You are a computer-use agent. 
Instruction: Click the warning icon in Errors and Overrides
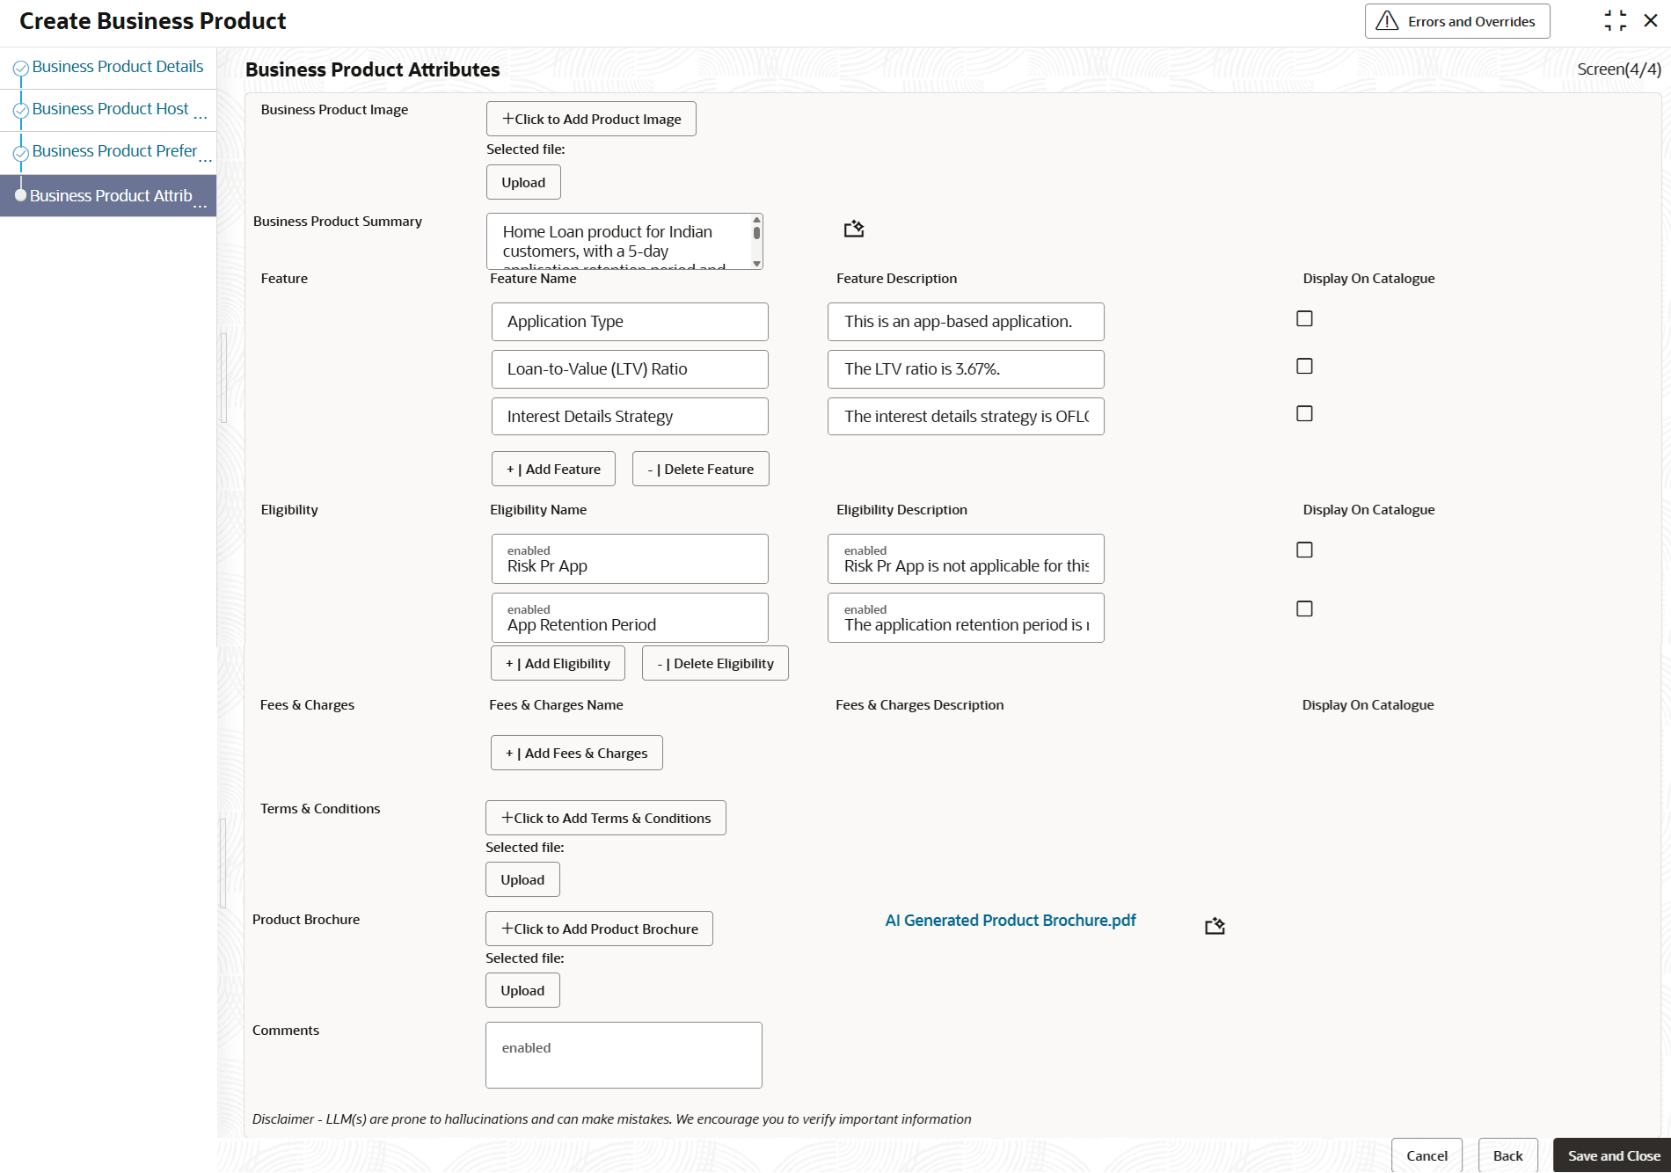(1387, 21)
